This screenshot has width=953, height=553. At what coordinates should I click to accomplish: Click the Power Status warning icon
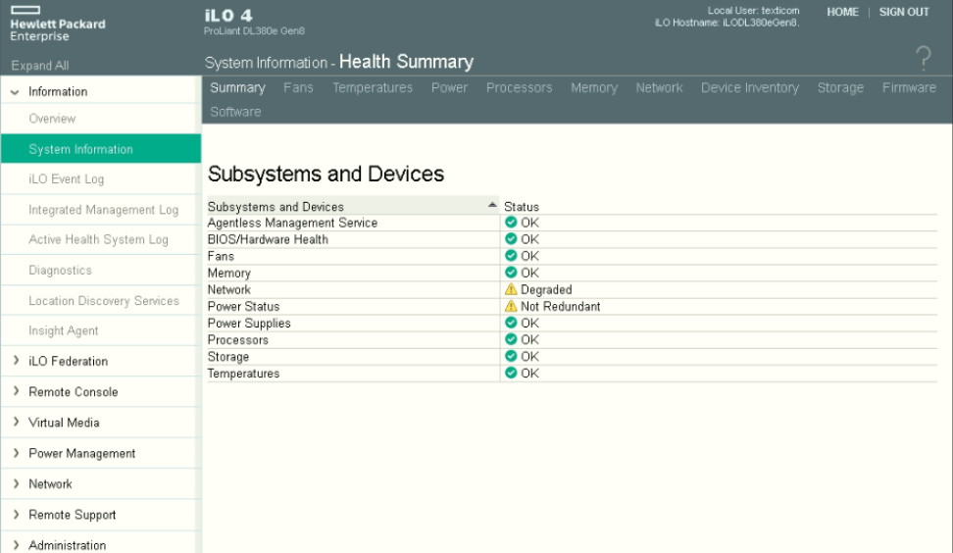[511, 306]
